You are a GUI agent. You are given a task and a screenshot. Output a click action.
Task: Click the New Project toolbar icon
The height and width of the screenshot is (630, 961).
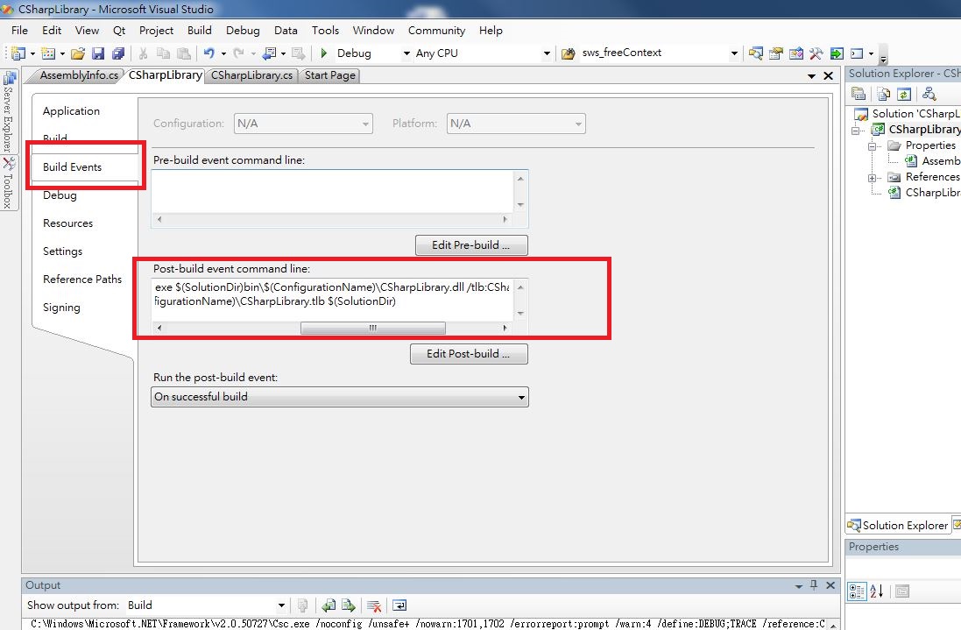pyautogui.click(x=18, y=53)
